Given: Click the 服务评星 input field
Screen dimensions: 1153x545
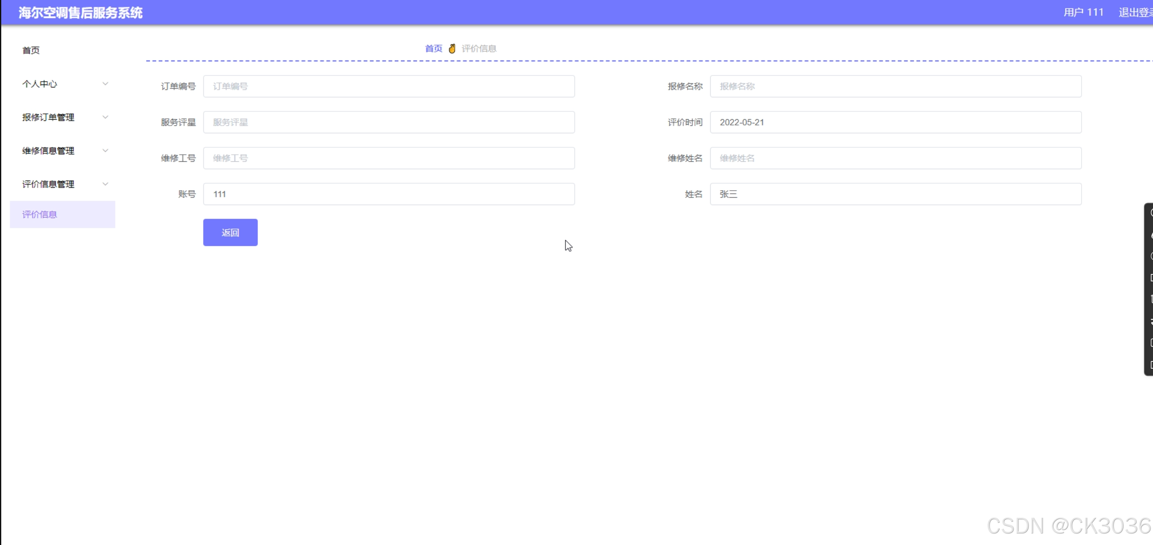Looking at the screenshot, I should pos(388,122).
